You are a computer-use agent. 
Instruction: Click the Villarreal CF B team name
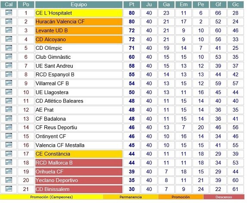click(x=52, y=83)
